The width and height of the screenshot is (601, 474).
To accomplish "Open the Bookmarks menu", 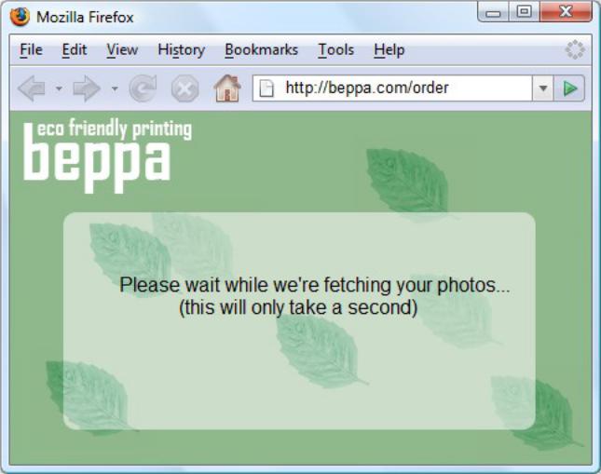I will (x=262, y=49).
